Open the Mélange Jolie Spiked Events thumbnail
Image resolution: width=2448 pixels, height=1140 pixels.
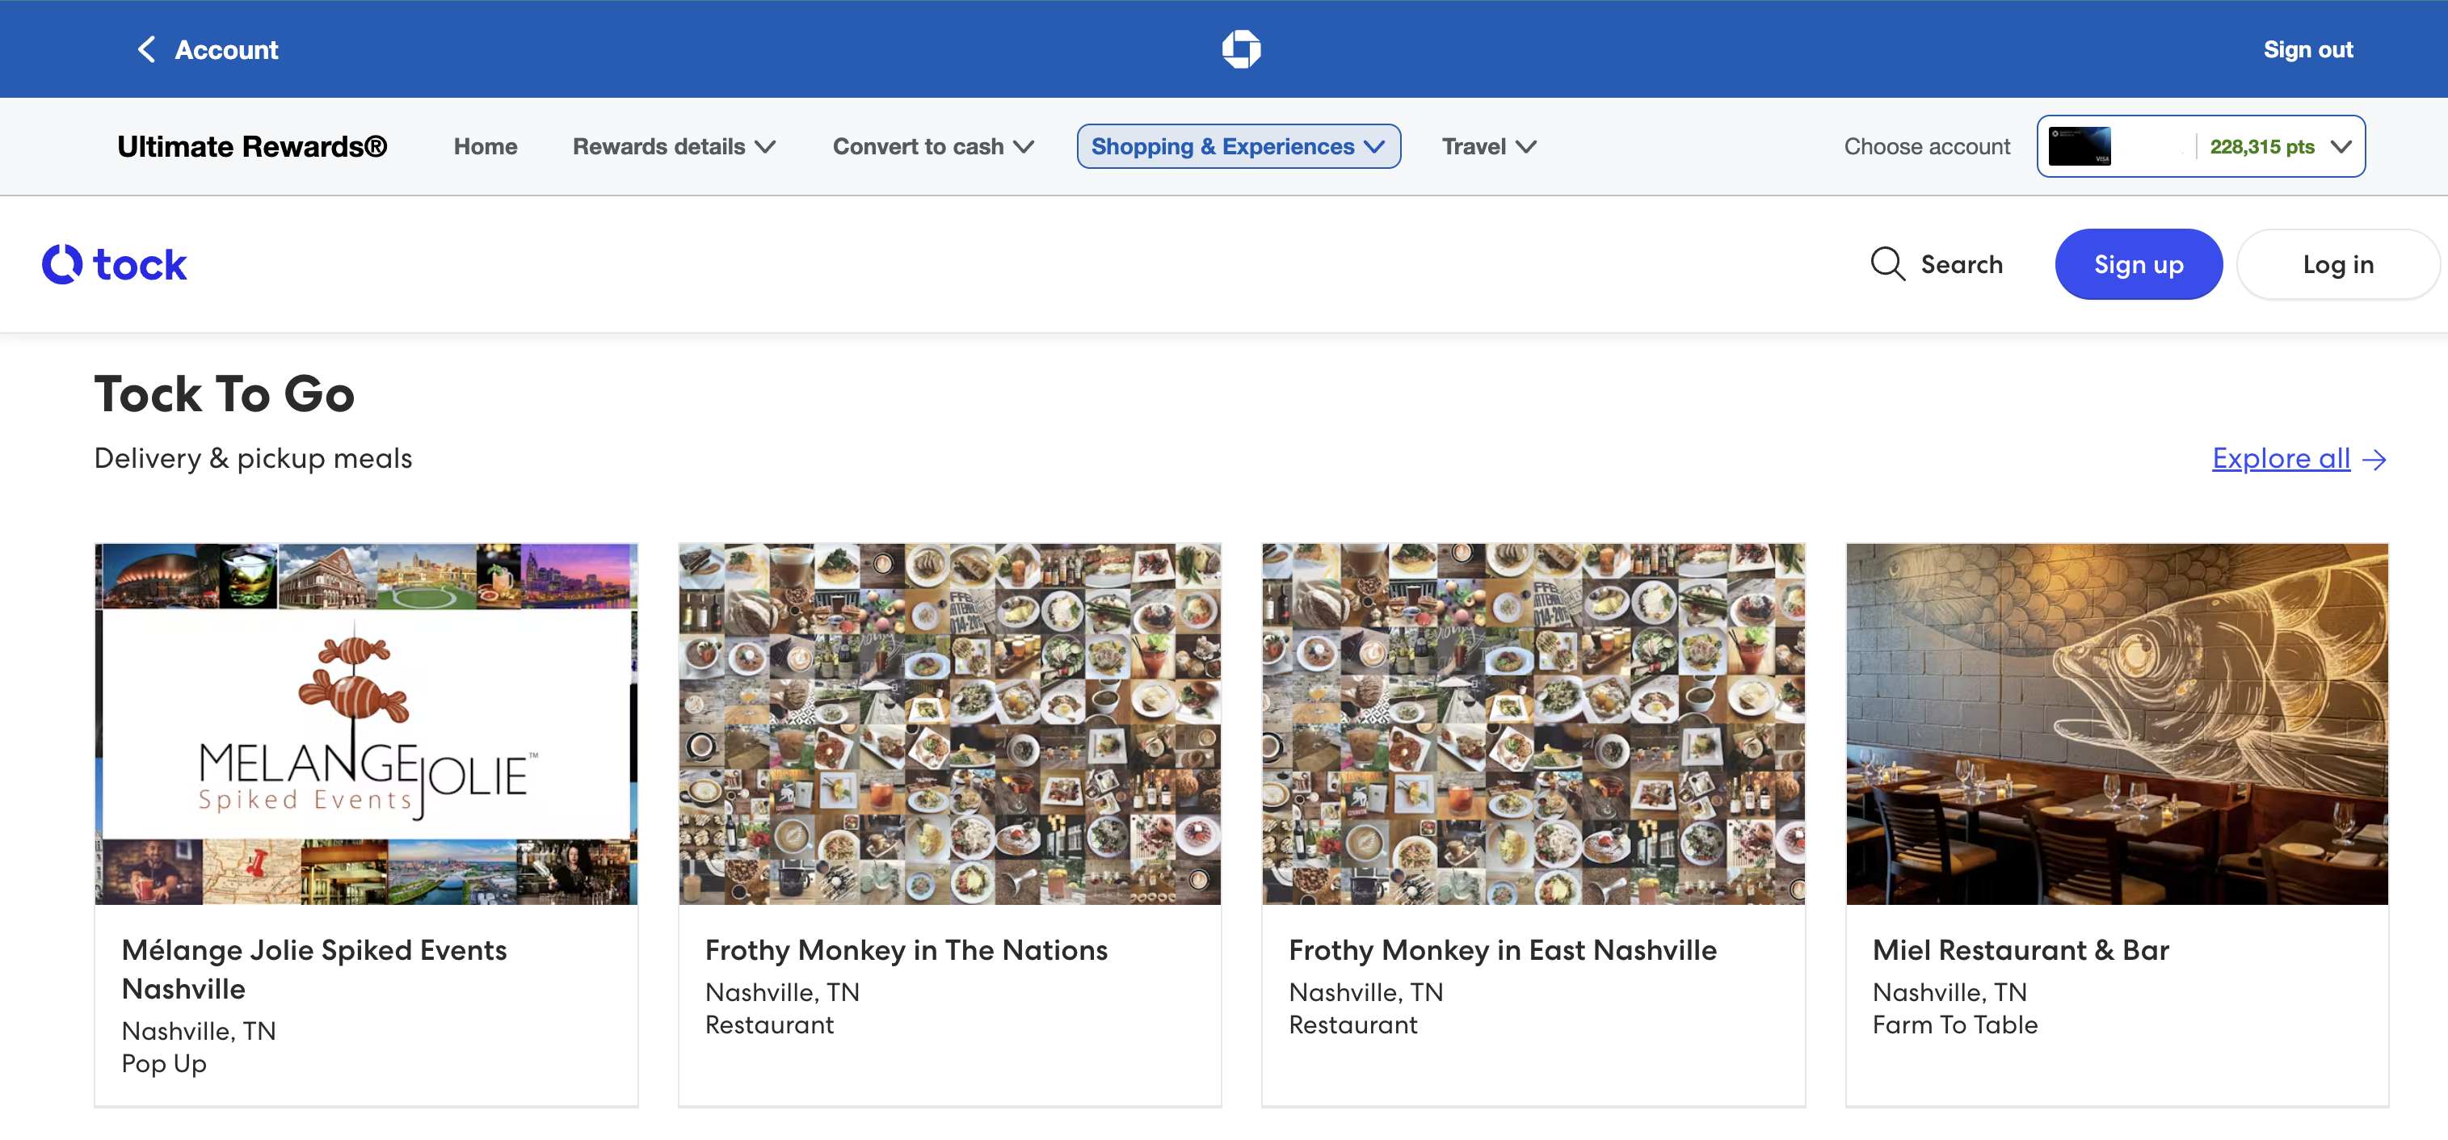pyautogui.click(x=366, y=723)
